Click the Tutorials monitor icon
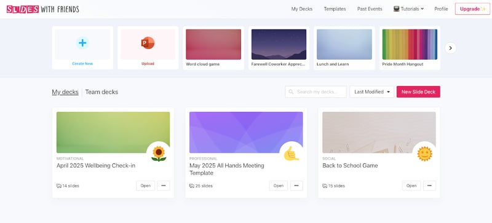The image size is (492, 223). tap(396, 9)
